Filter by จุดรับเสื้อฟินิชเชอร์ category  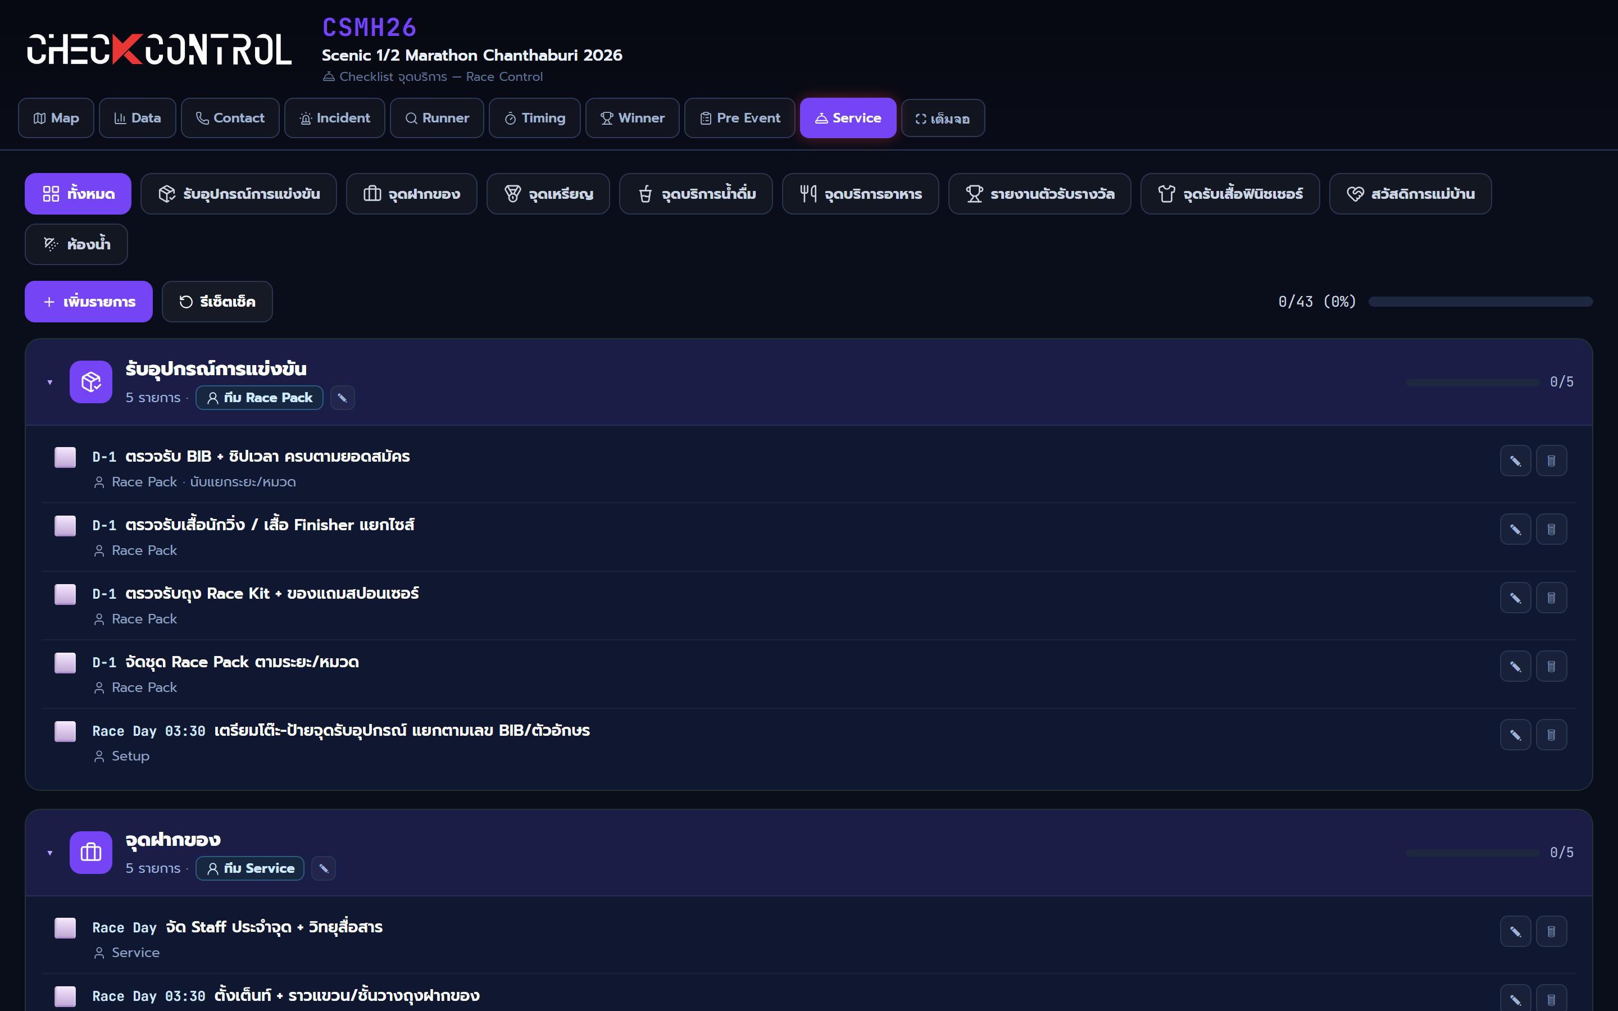click(1230, 194)
